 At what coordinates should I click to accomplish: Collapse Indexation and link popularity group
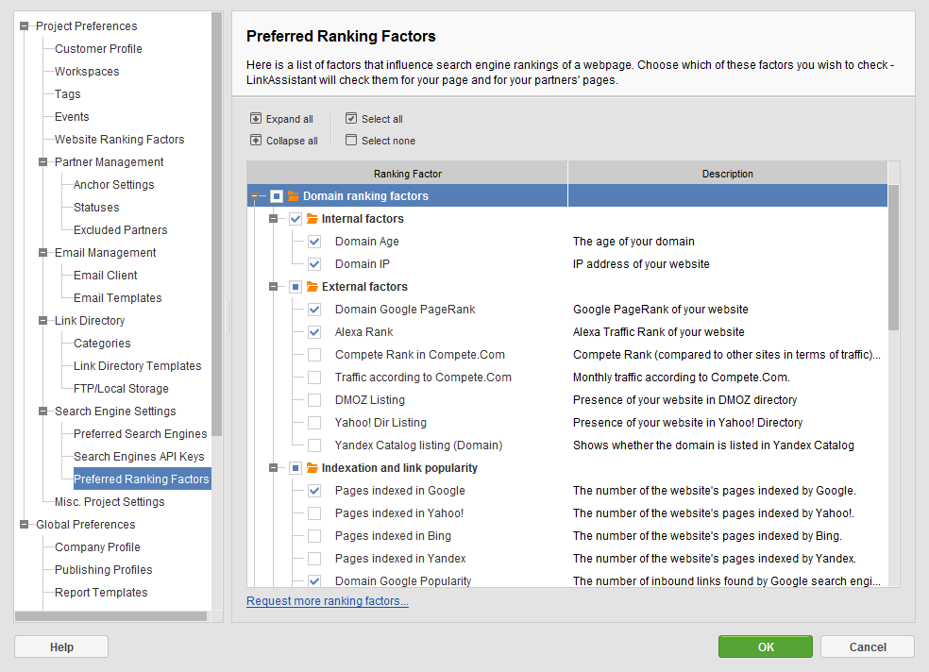(273, 468)
